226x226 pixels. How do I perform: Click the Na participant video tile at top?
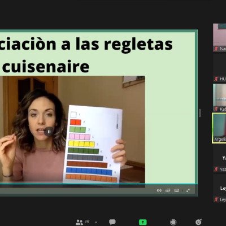(x=220, y=37)
